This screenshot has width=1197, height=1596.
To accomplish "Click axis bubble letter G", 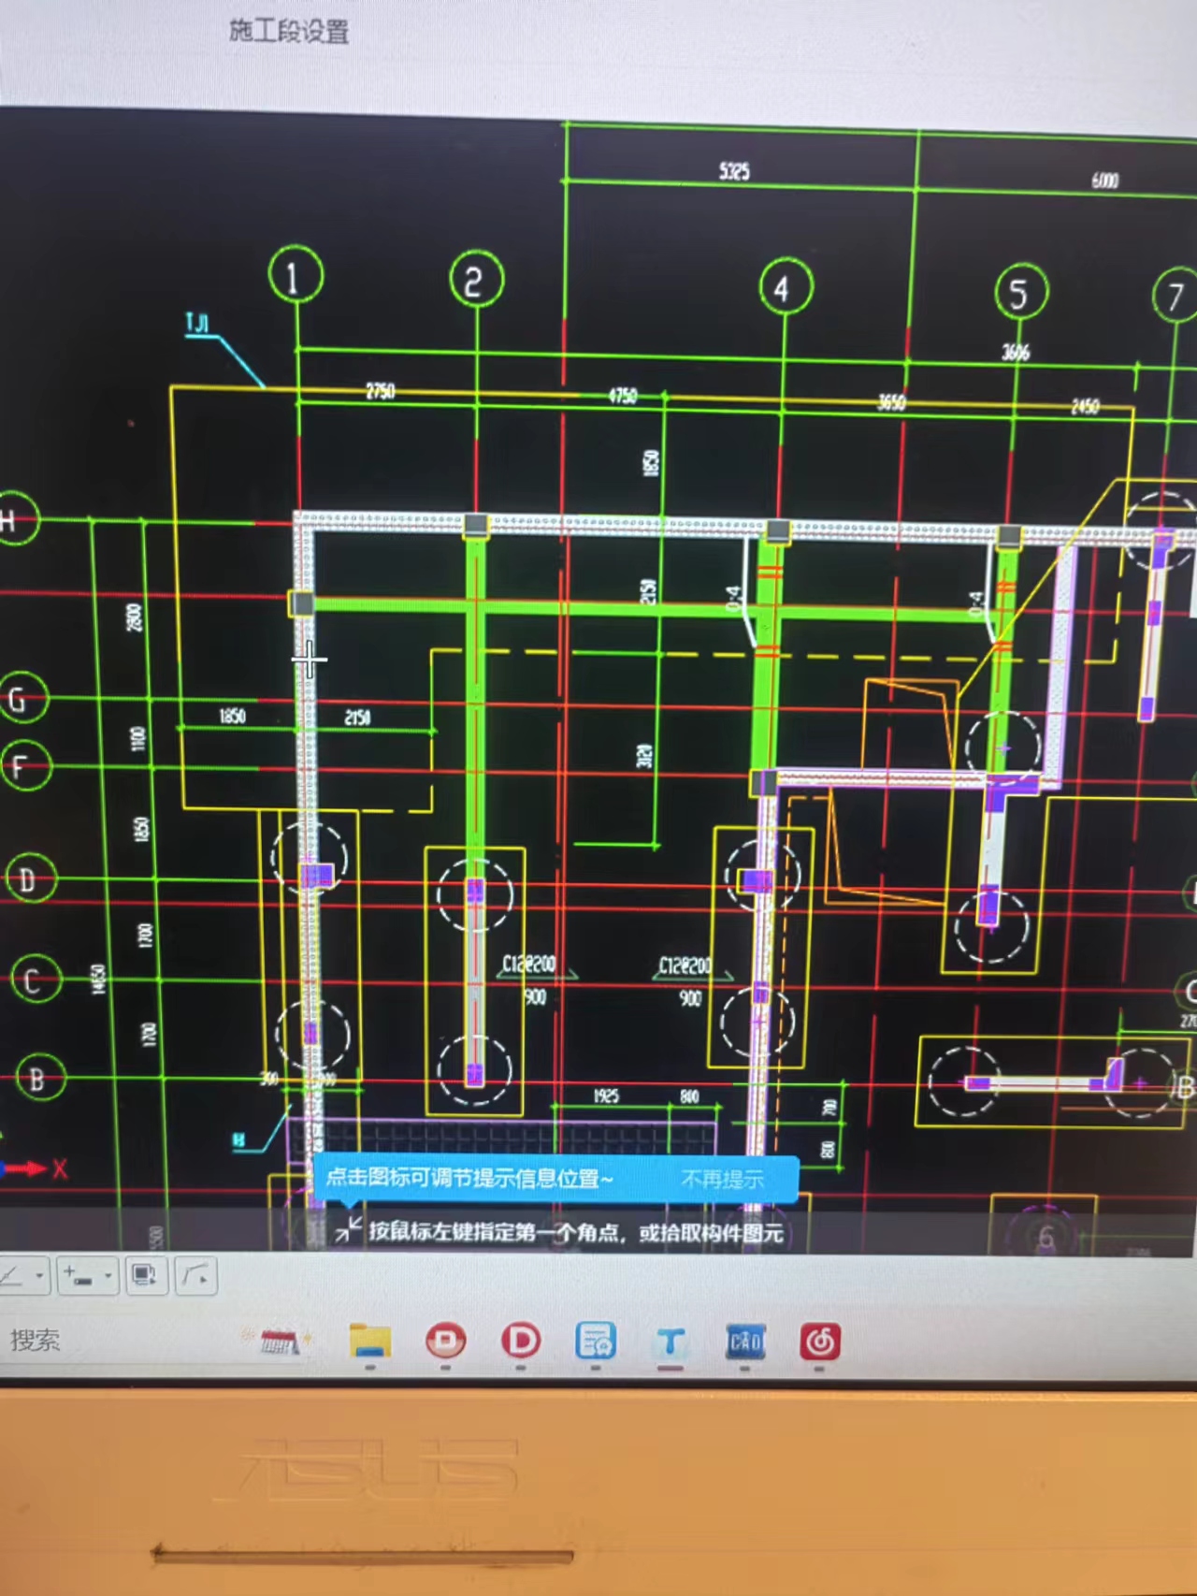I will 23,698.
